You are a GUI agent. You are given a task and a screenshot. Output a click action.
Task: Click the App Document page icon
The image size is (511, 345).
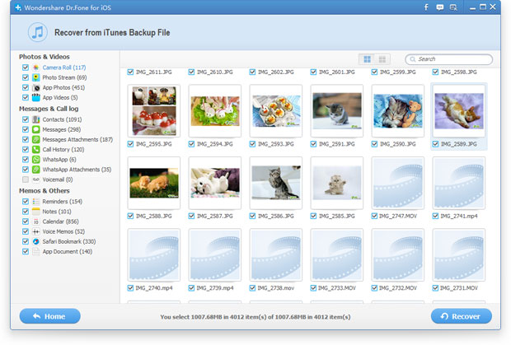[x=35, y=252]
